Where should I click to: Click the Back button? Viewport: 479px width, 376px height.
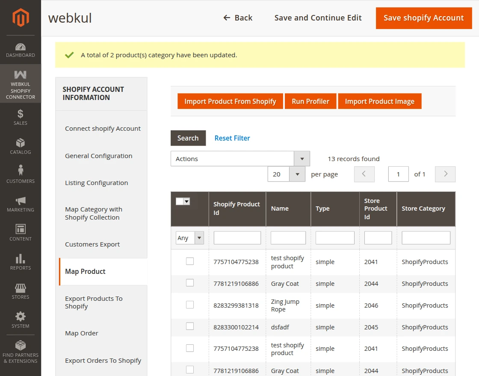238,18
